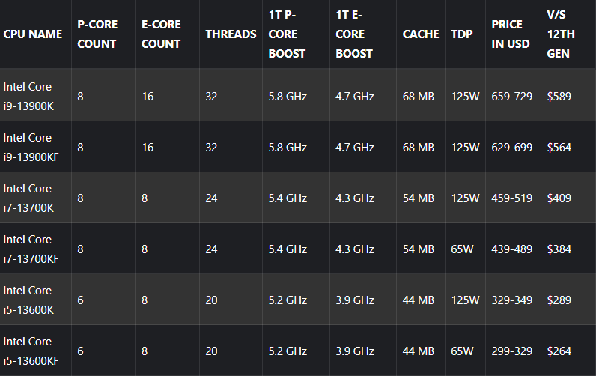This screenshot has height=376, width=596.
Task: Click the $409 12th gen price cell
Action: (559, 198)
